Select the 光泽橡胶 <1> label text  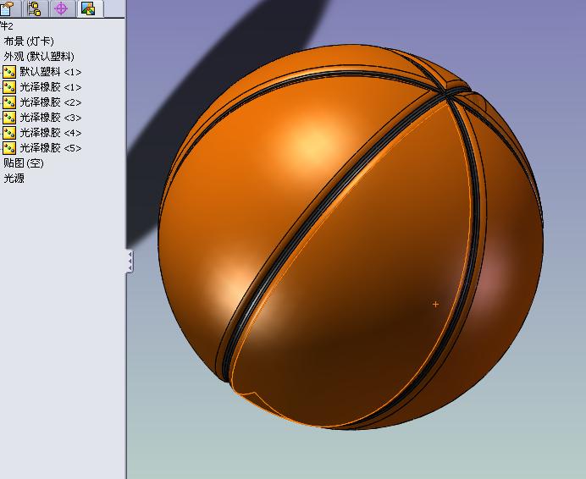(51, 87)
